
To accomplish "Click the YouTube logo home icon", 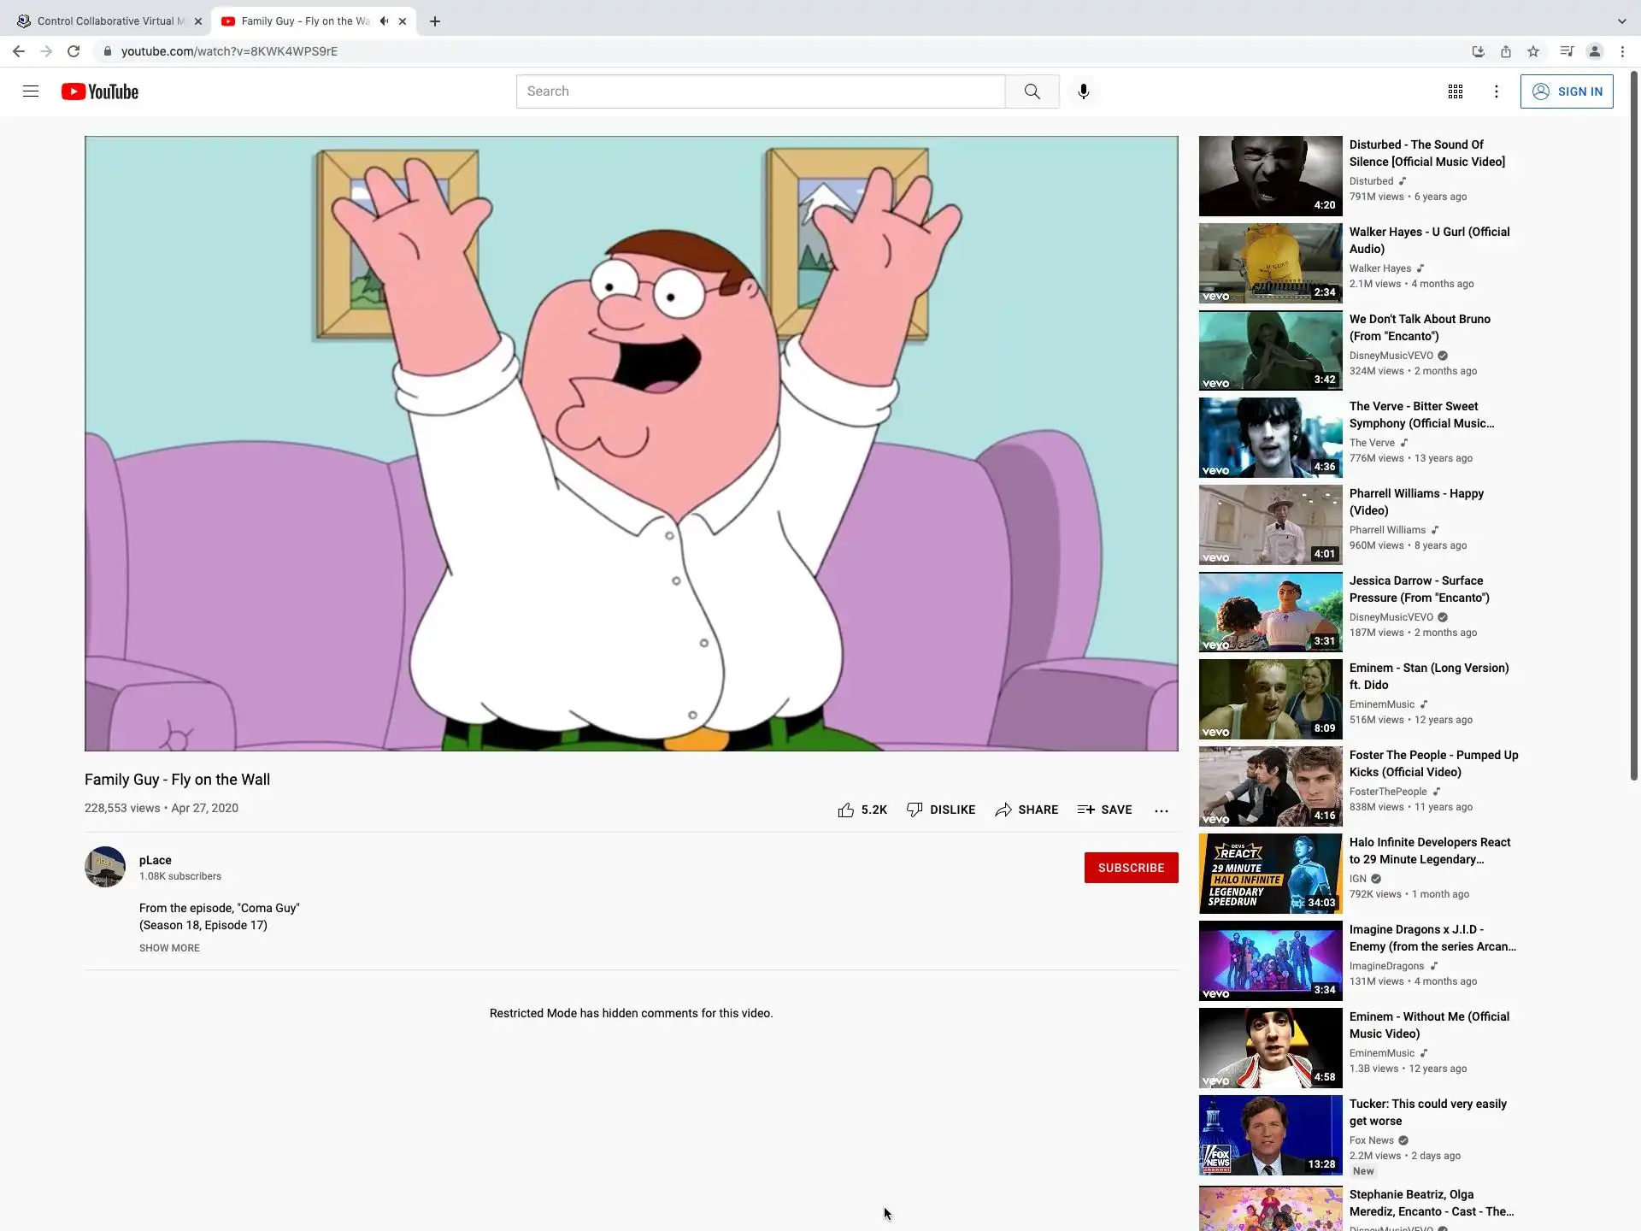I will click(100, 91).
